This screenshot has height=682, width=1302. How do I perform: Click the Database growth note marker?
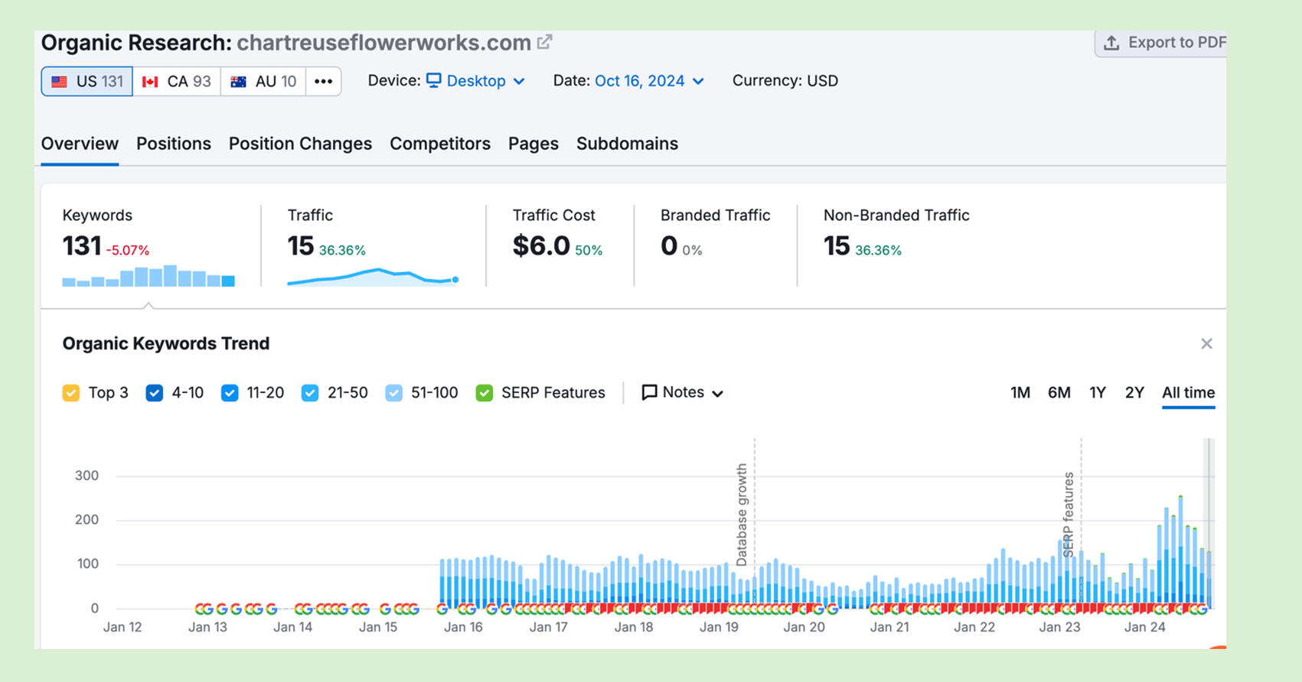pos(741,514)
